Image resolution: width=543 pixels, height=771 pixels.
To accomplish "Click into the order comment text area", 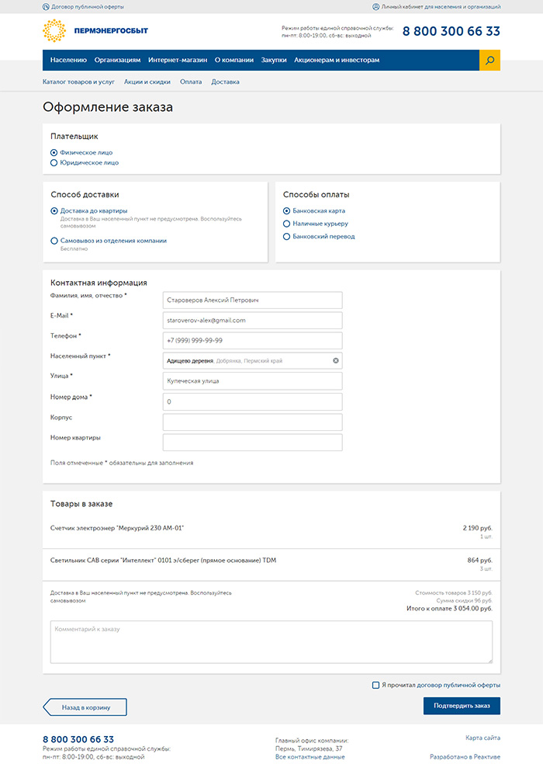I will click(x=271, y=642).
